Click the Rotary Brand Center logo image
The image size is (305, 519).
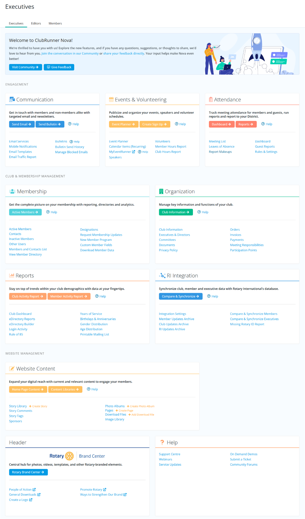pos(77,456)
